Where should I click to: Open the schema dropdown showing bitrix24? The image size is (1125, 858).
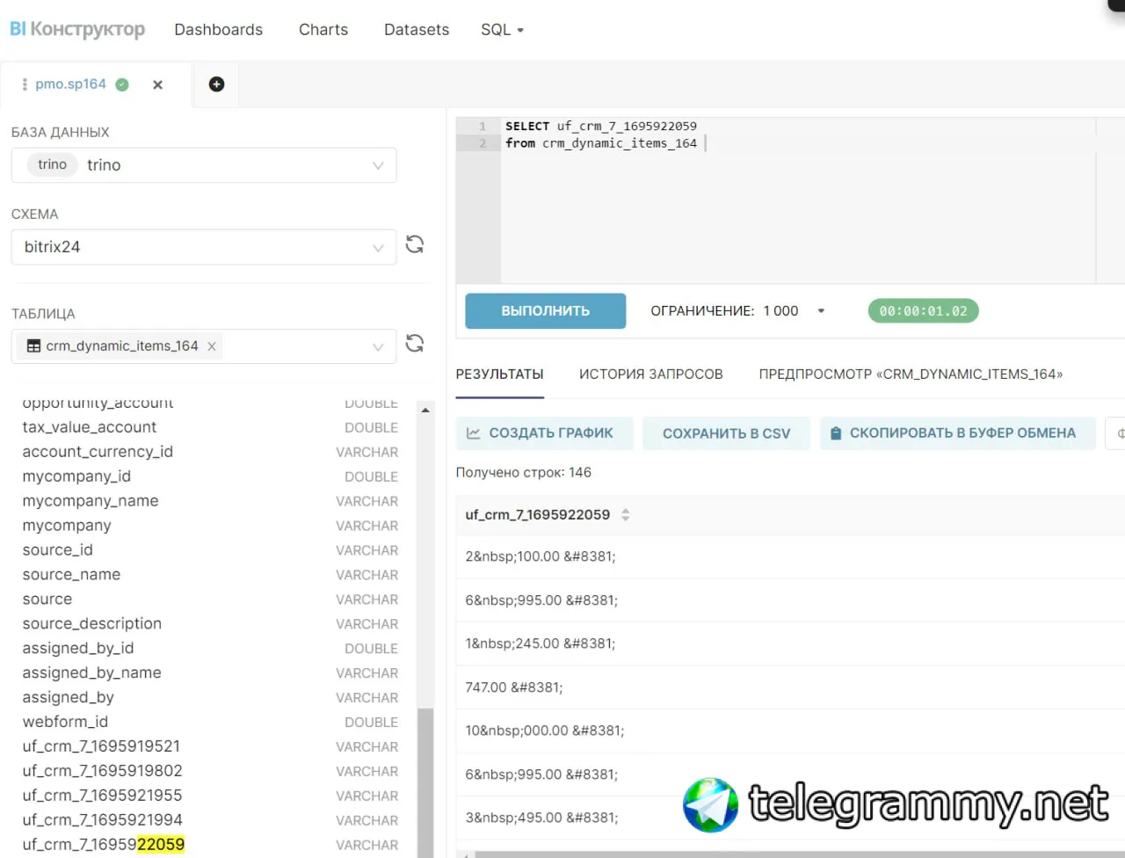point(204,247)
